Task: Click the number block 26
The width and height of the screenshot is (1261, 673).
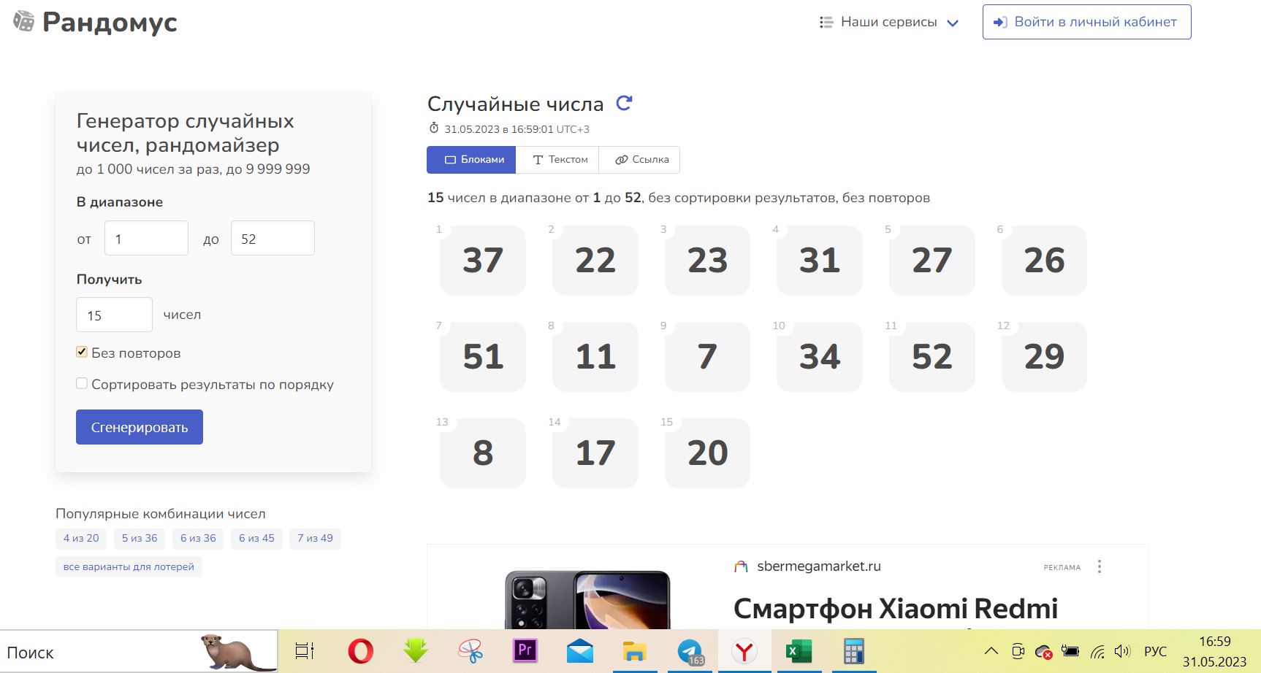Action: [1044, 261]
